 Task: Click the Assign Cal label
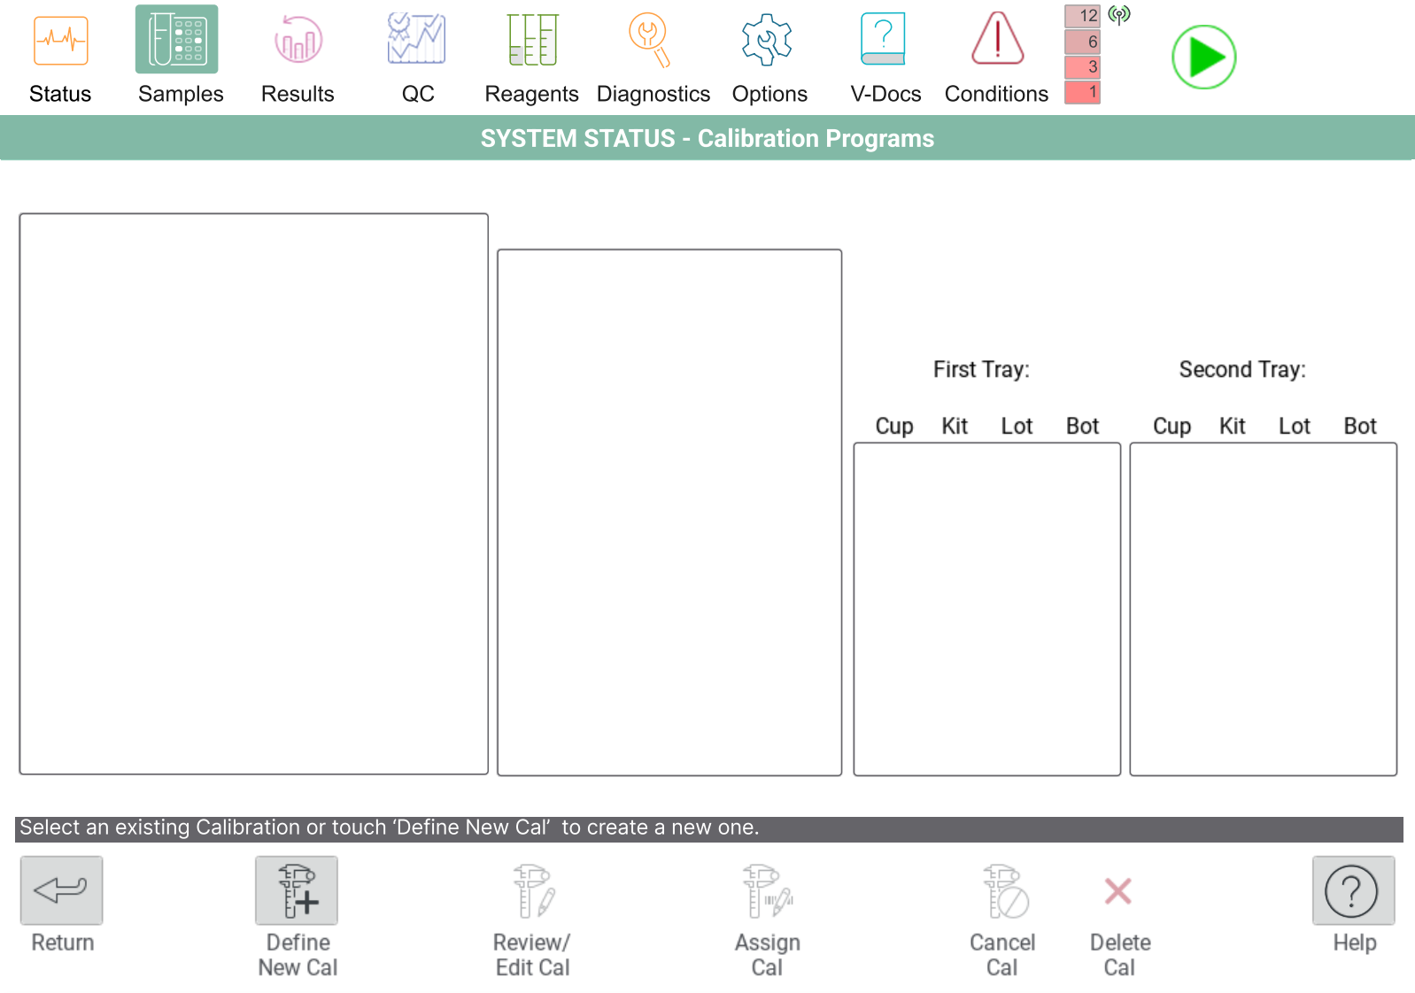[767, 955]
